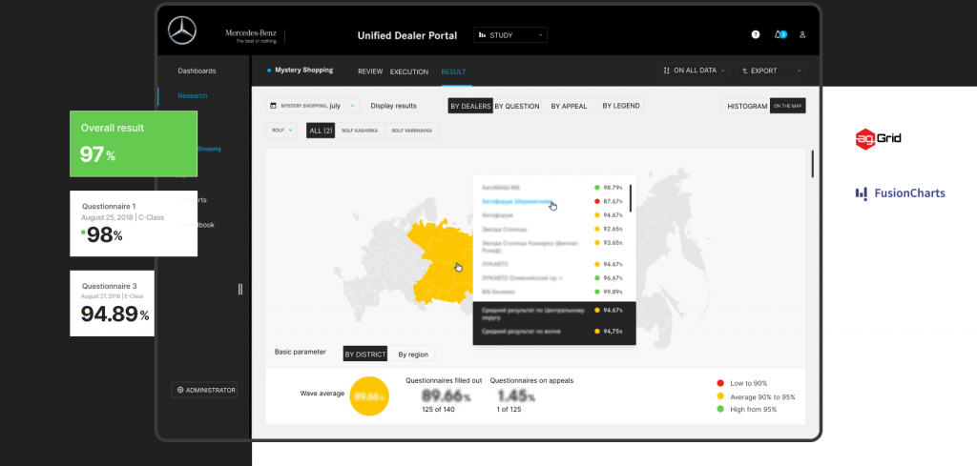Image resolution: width=977 pixels, height=466 pixels.
Task: Click the Mystery Shopping section title
Action: pyautogui.click(x=304, y=71)
